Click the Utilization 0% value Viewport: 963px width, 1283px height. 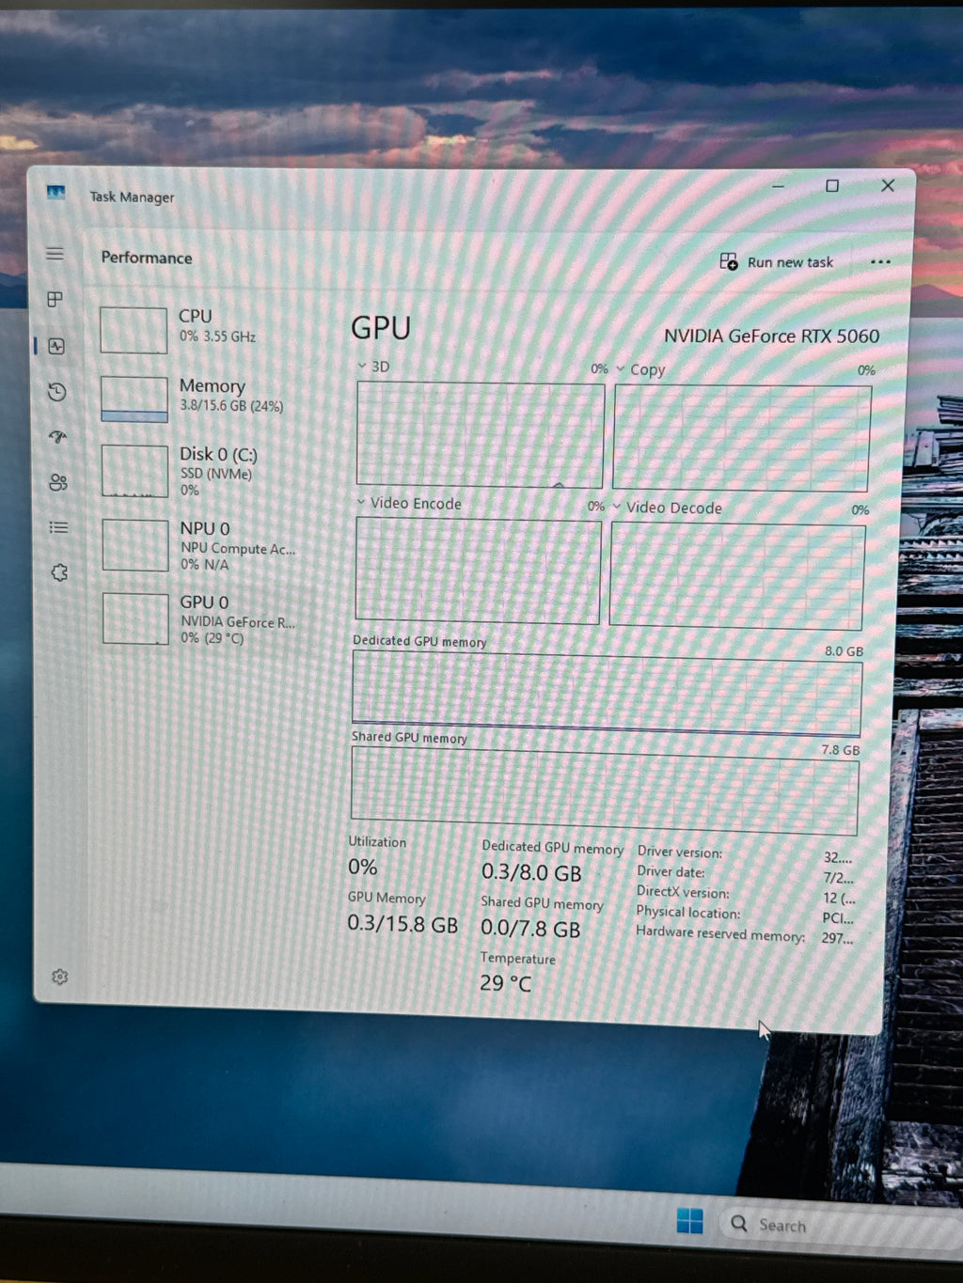tap(363, 867)
